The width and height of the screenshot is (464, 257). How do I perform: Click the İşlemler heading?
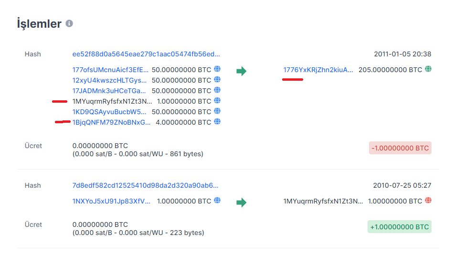(x=39, y=24)
